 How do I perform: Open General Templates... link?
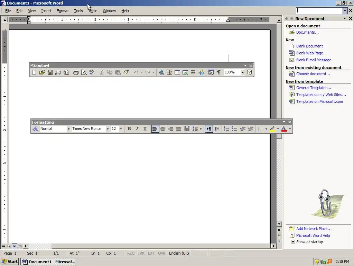click(314, 88)
